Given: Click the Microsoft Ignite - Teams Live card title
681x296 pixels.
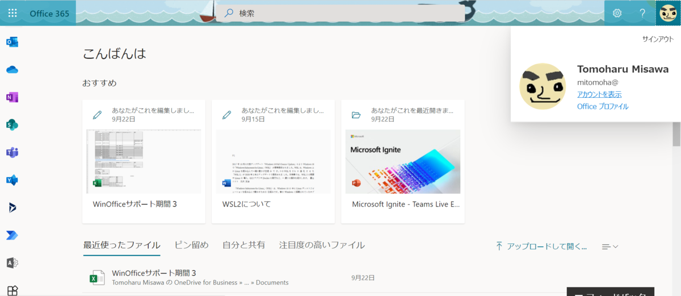Looking at the screenshot, I should (406, 204).
